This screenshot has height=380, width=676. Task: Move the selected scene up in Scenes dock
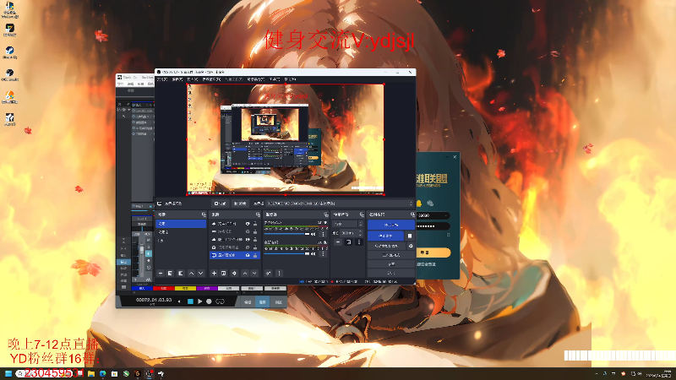tap(192, 273)
